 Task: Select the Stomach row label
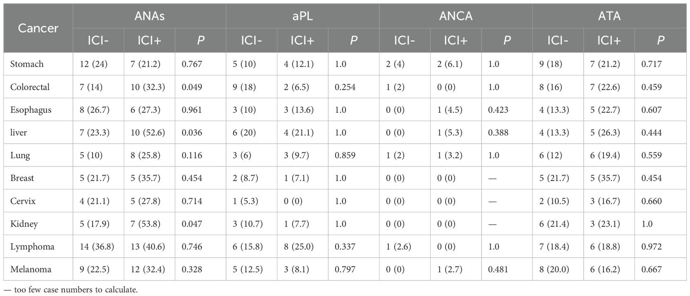click(27, 64)
